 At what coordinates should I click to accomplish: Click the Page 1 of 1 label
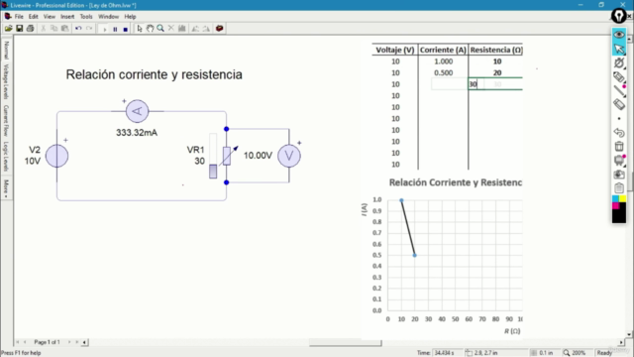[x=47, y=342]
